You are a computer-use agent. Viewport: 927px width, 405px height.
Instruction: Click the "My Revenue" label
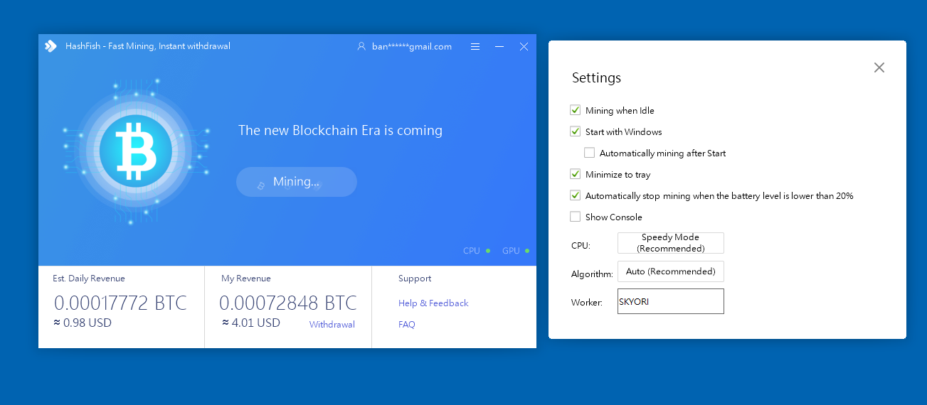(246, 279)
